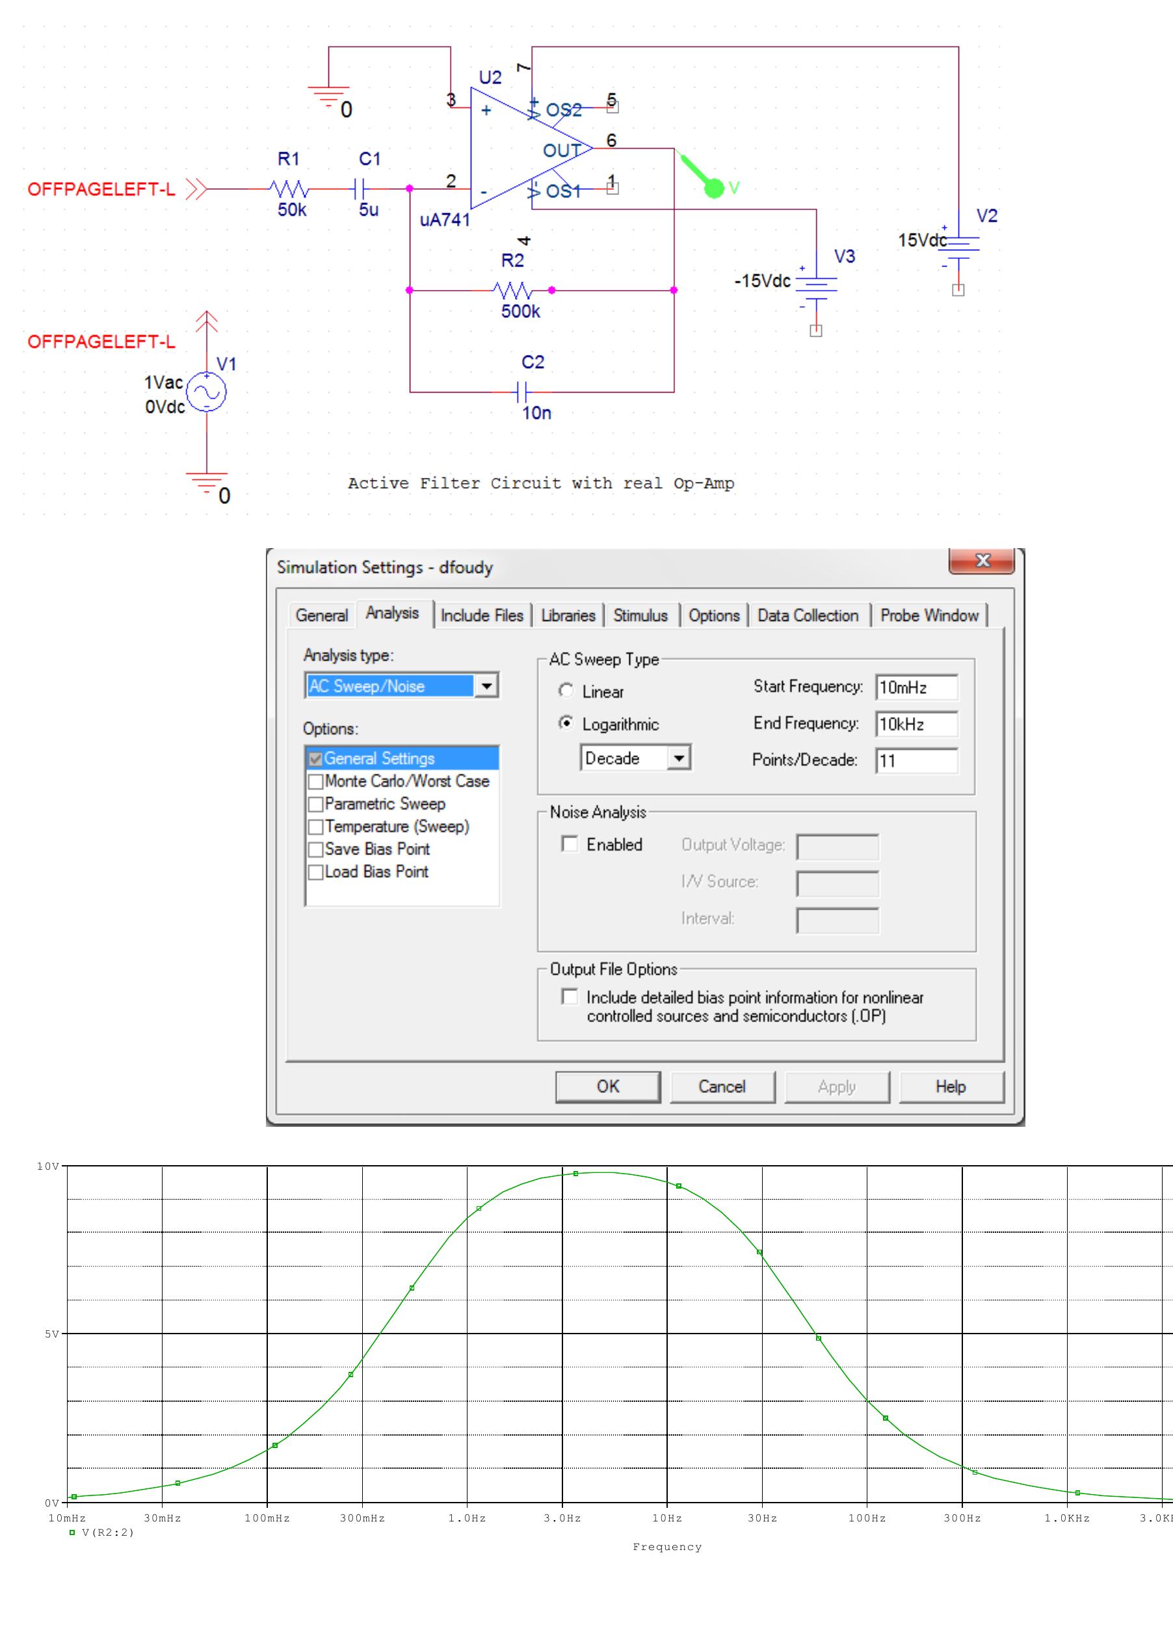
Task: Click OK in Simulation Settings
Action: [x=608, y=1086]
